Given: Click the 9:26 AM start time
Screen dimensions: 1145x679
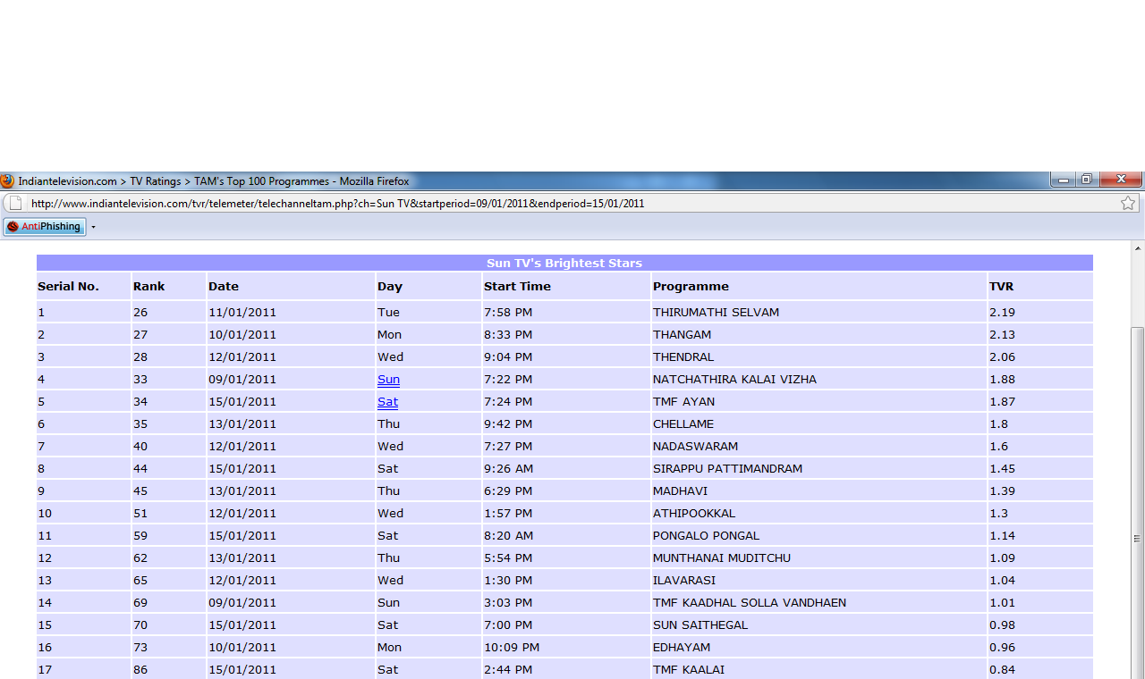Looking at the screenshot, I should point(508,469).
